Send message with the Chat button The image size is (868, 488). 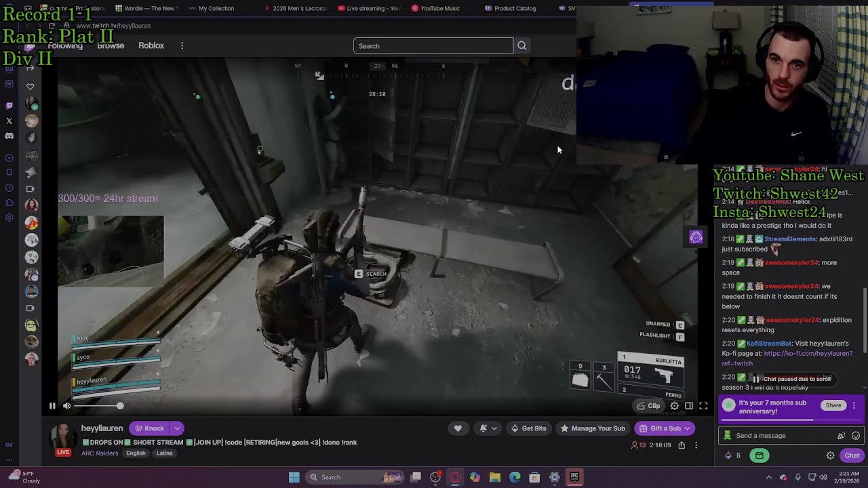click(852, 455)
